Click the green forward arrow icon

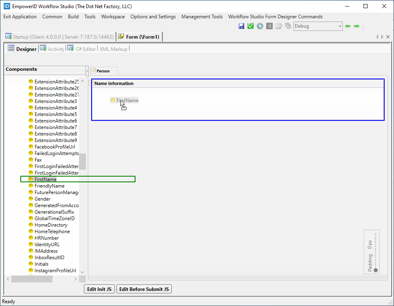pyautogui.click(x=357, y=26)
